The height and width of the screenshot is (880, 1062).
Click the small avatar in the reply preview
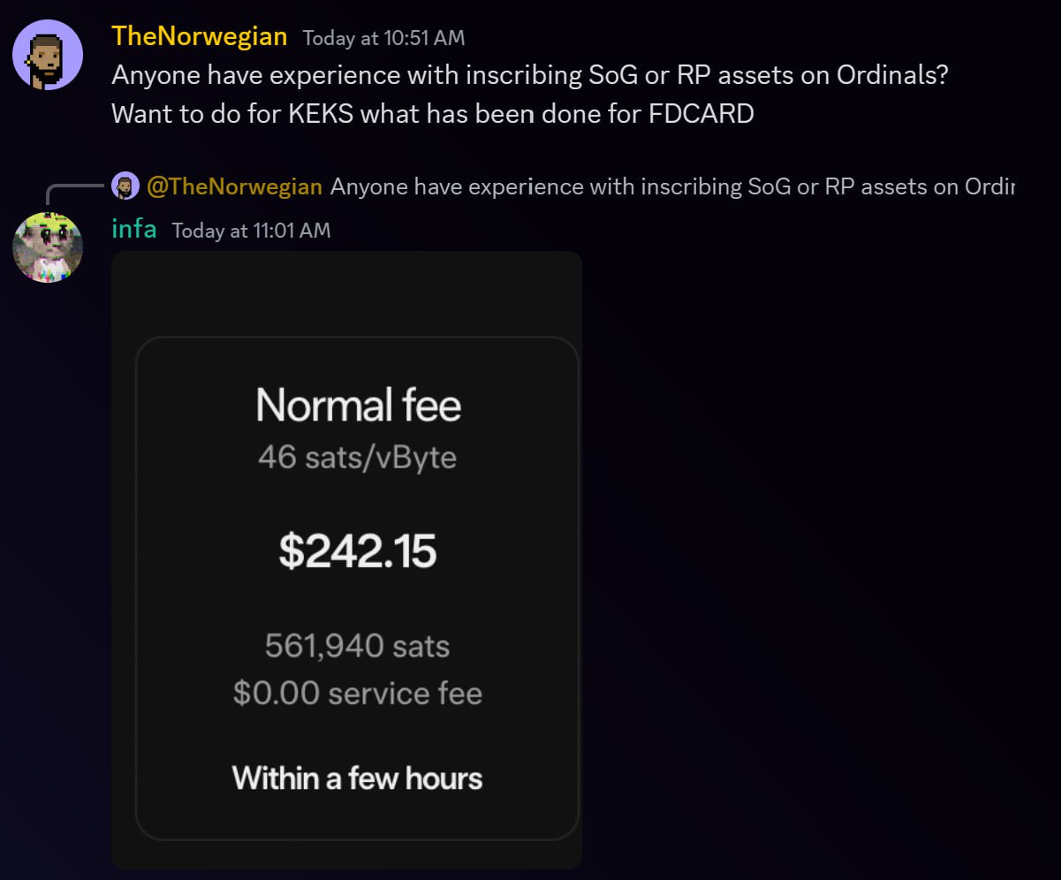tap(125, 186)
